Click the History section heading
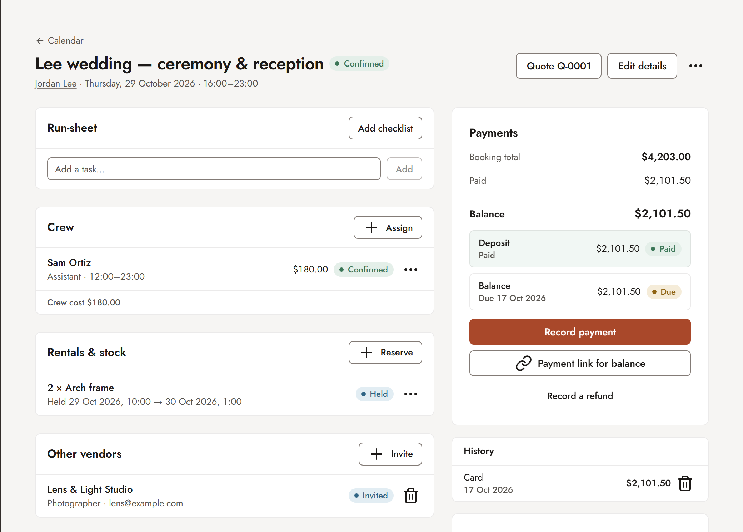The width and height of the screenshot is (743, 532). pos(479,451)
